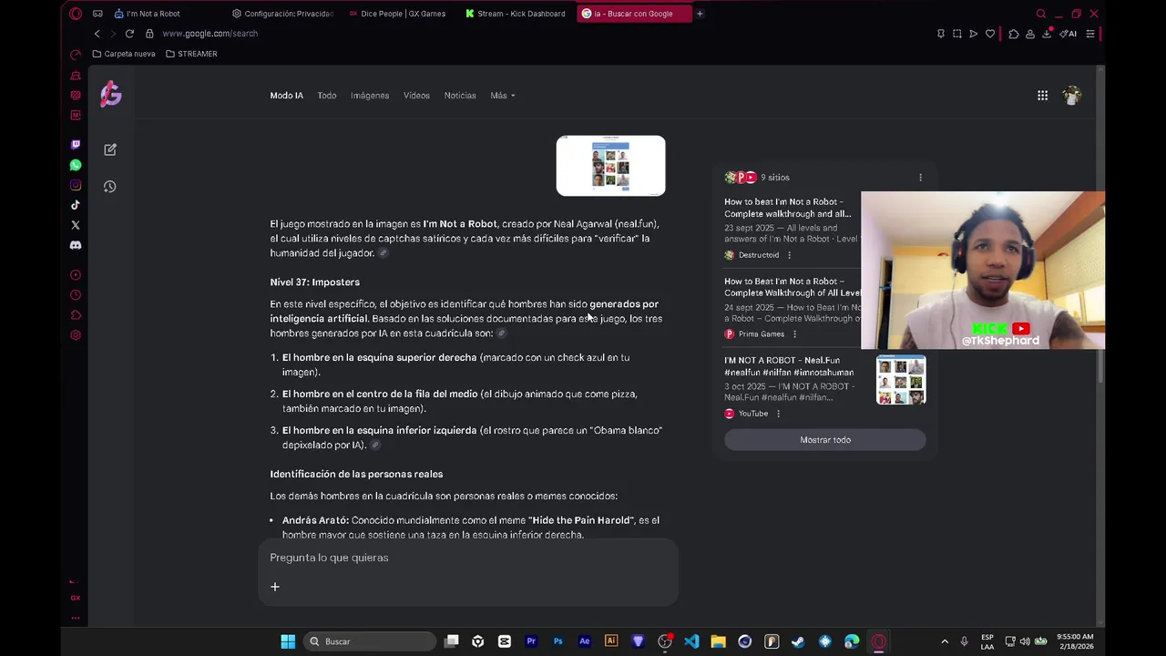Viewport: 1166px width, 656px height.
Task: Search tabs with the magnifier icon
Action: click(x=1041, y=14)
